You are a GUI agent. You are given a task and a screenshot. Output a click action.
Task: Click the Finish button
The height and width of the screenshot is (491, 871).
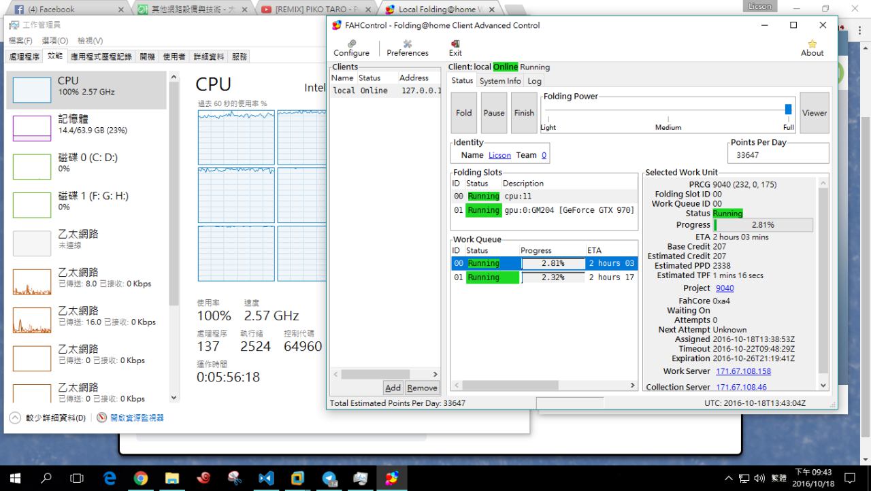[x=524, y=113]
